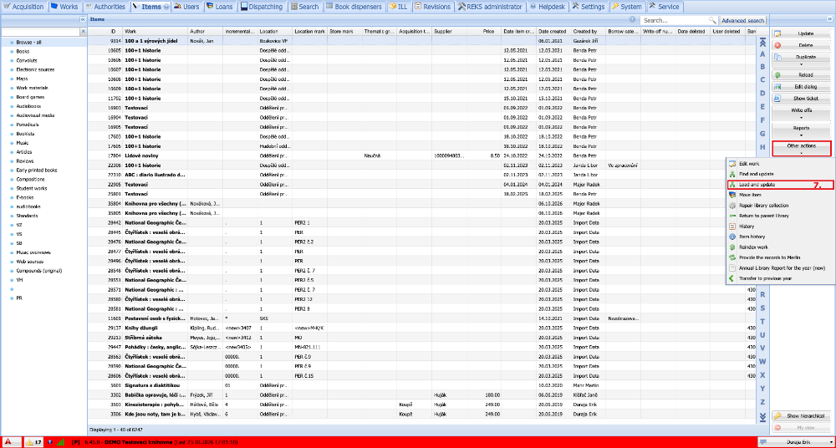Open the Duplicate dropdown button

tap(802, 59)
